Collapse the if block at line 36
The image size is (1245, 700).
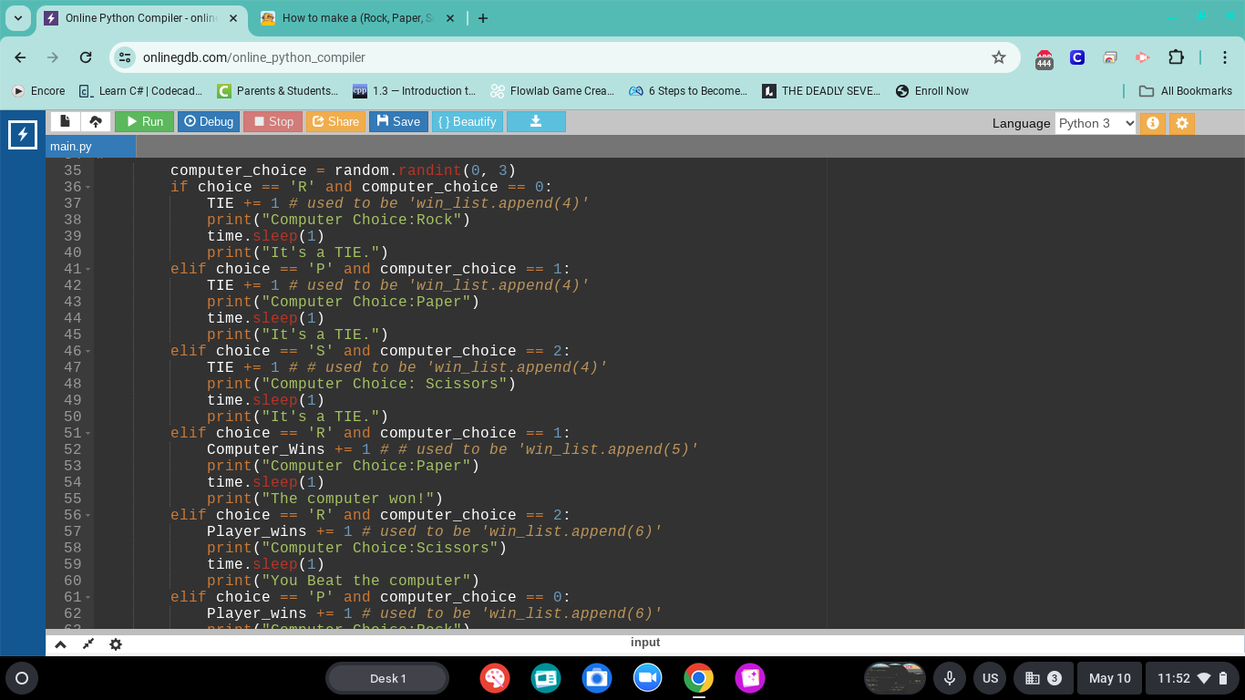point(88,187)
